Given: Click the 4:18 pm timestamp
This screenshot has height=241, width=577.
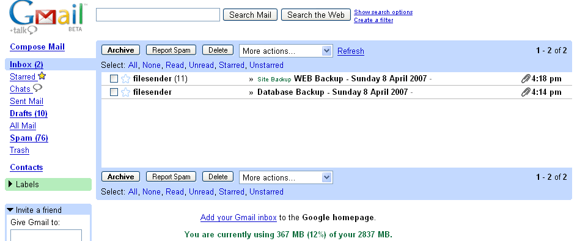Looking at the screenshot, I should 546,78.
